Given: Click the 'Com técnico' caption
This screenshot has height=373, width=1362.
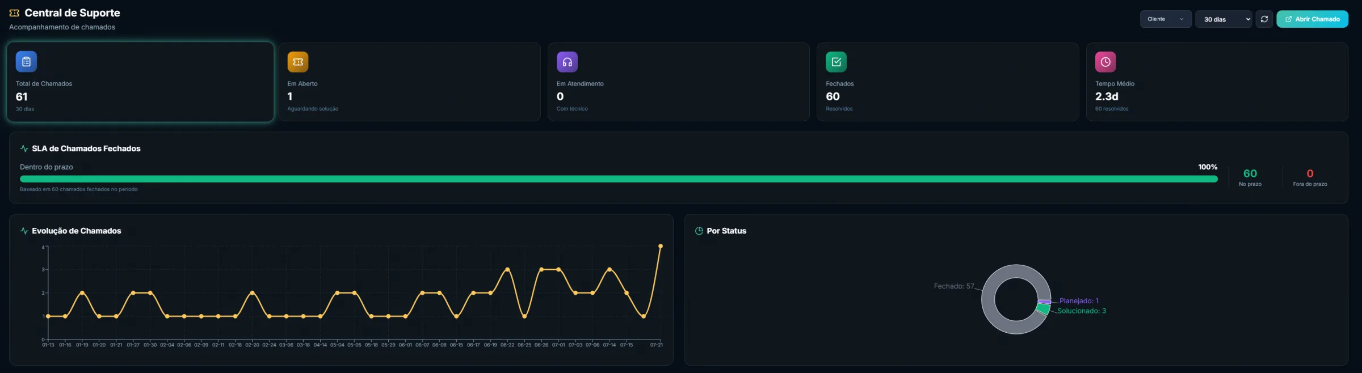Looking at the screenshot, I should click(572, 109).
